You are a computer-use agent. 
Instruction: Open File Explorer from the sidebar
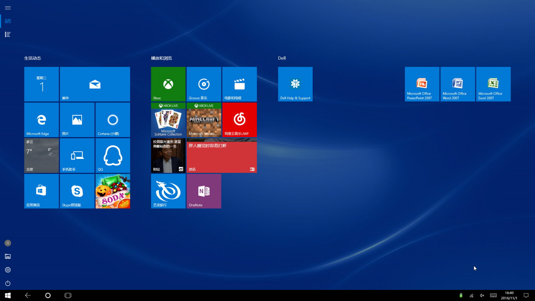click(8, 257)
